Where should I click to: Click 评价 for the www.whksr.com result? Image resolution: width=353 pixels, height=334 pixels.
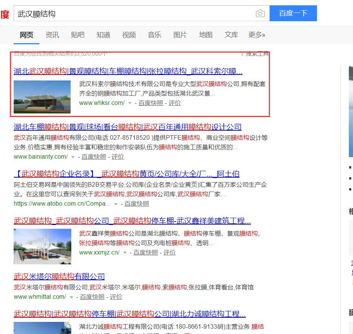pyautogui.click(x=175, y=103)
